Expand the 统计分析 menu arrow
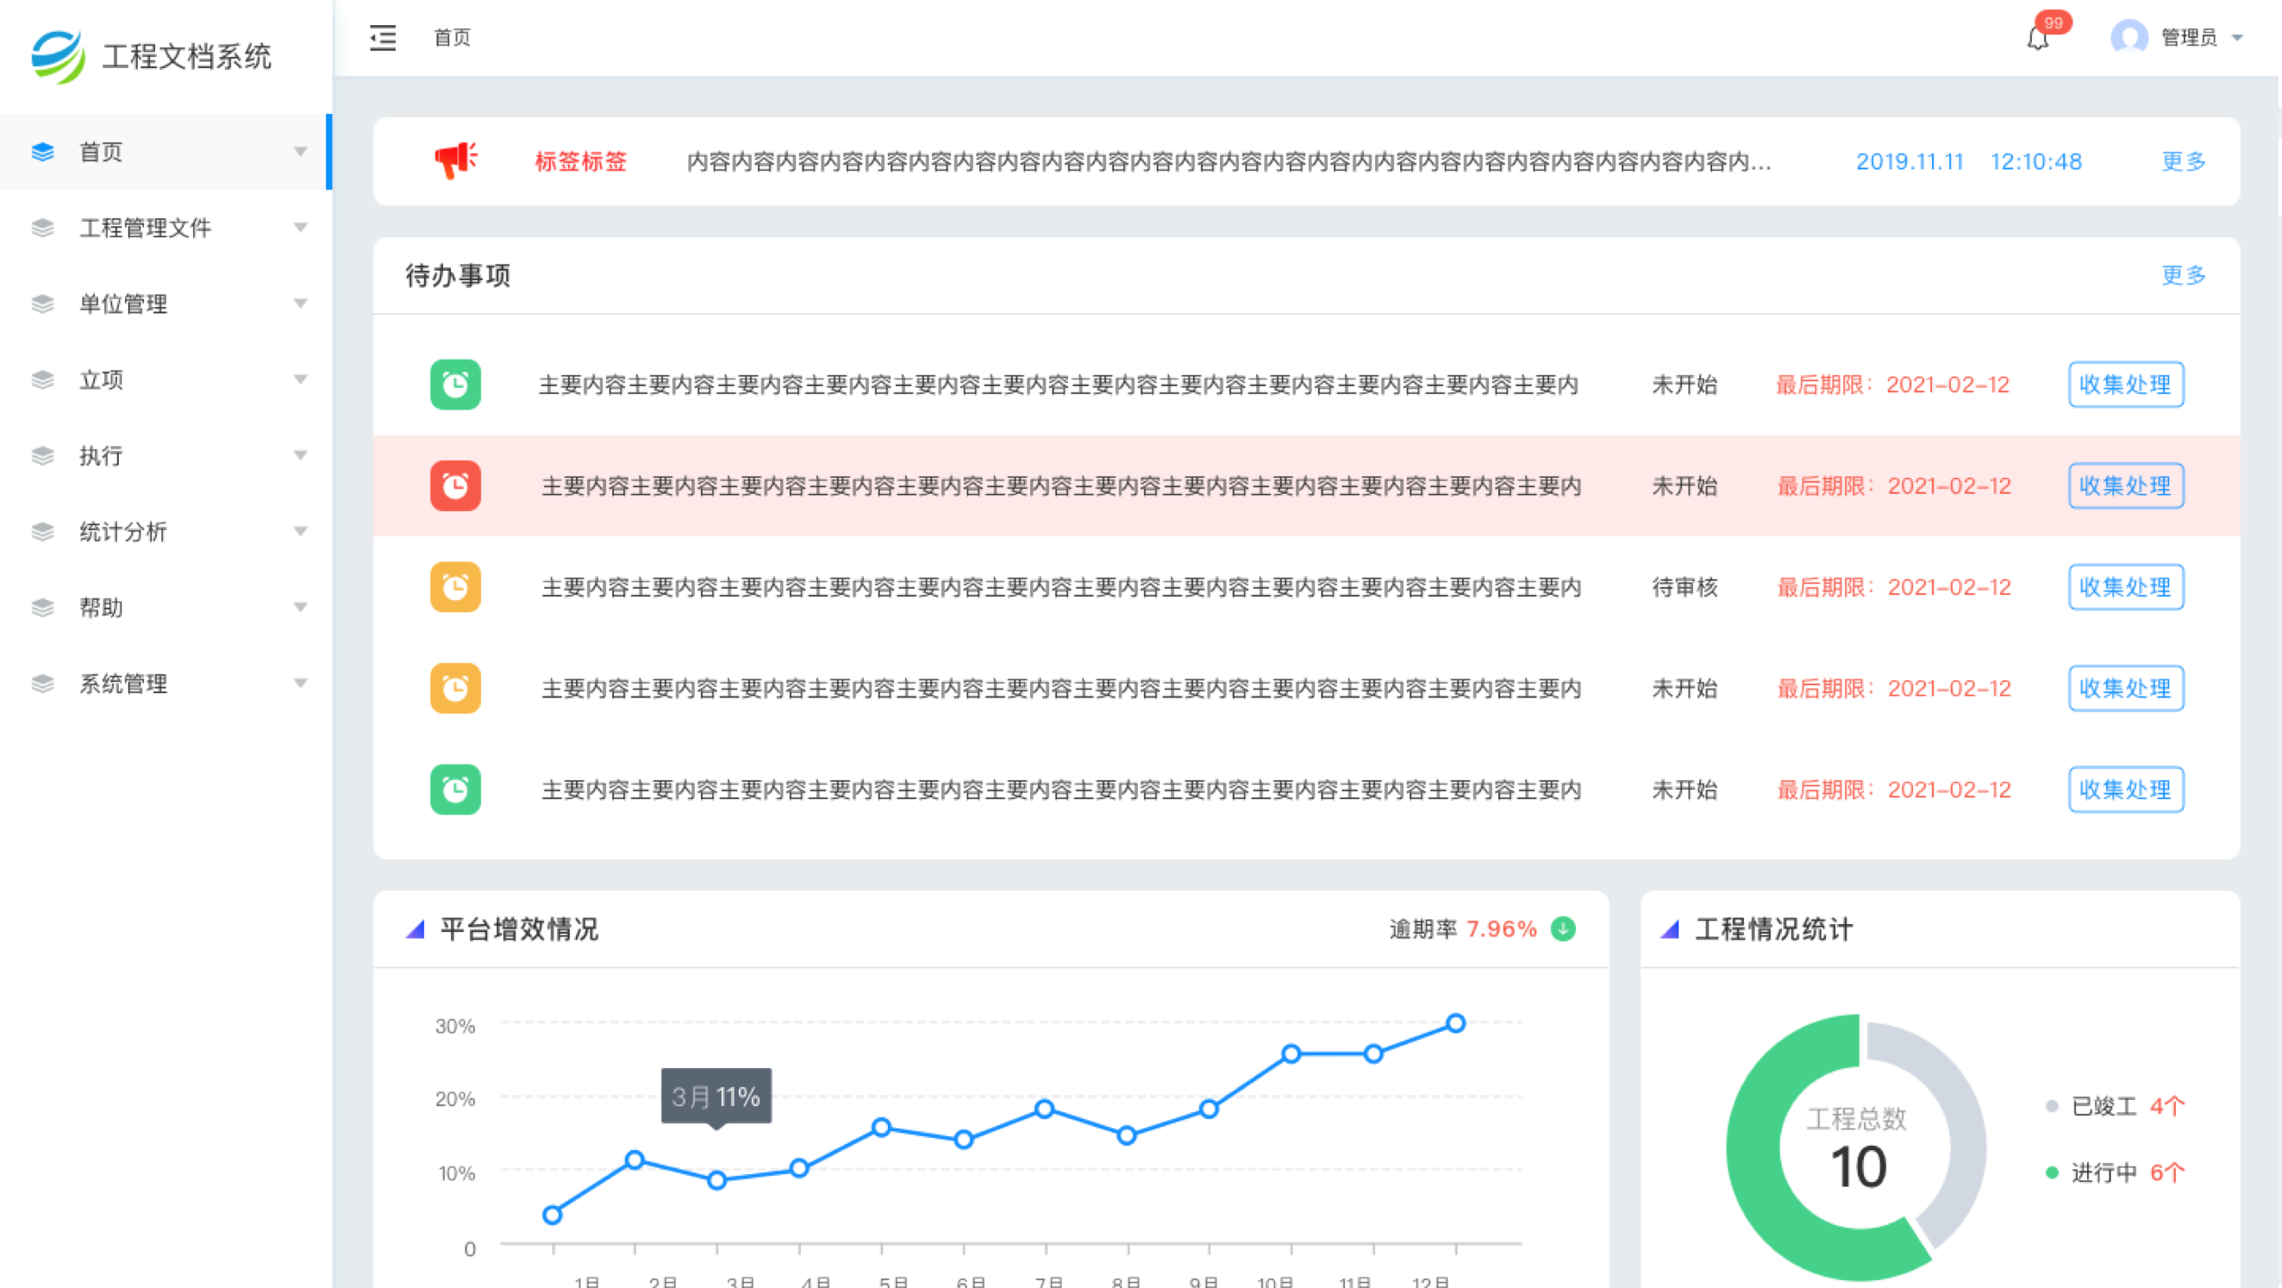 [x=300, y=532]
